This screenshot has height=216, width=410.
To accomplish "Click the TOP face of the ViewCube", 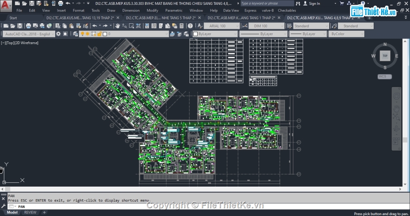I will point(385,56).
